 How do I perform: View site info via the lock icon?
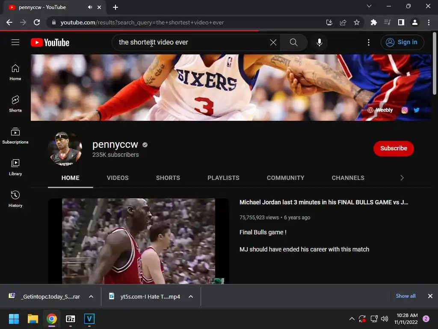click(x=53, y=22)
